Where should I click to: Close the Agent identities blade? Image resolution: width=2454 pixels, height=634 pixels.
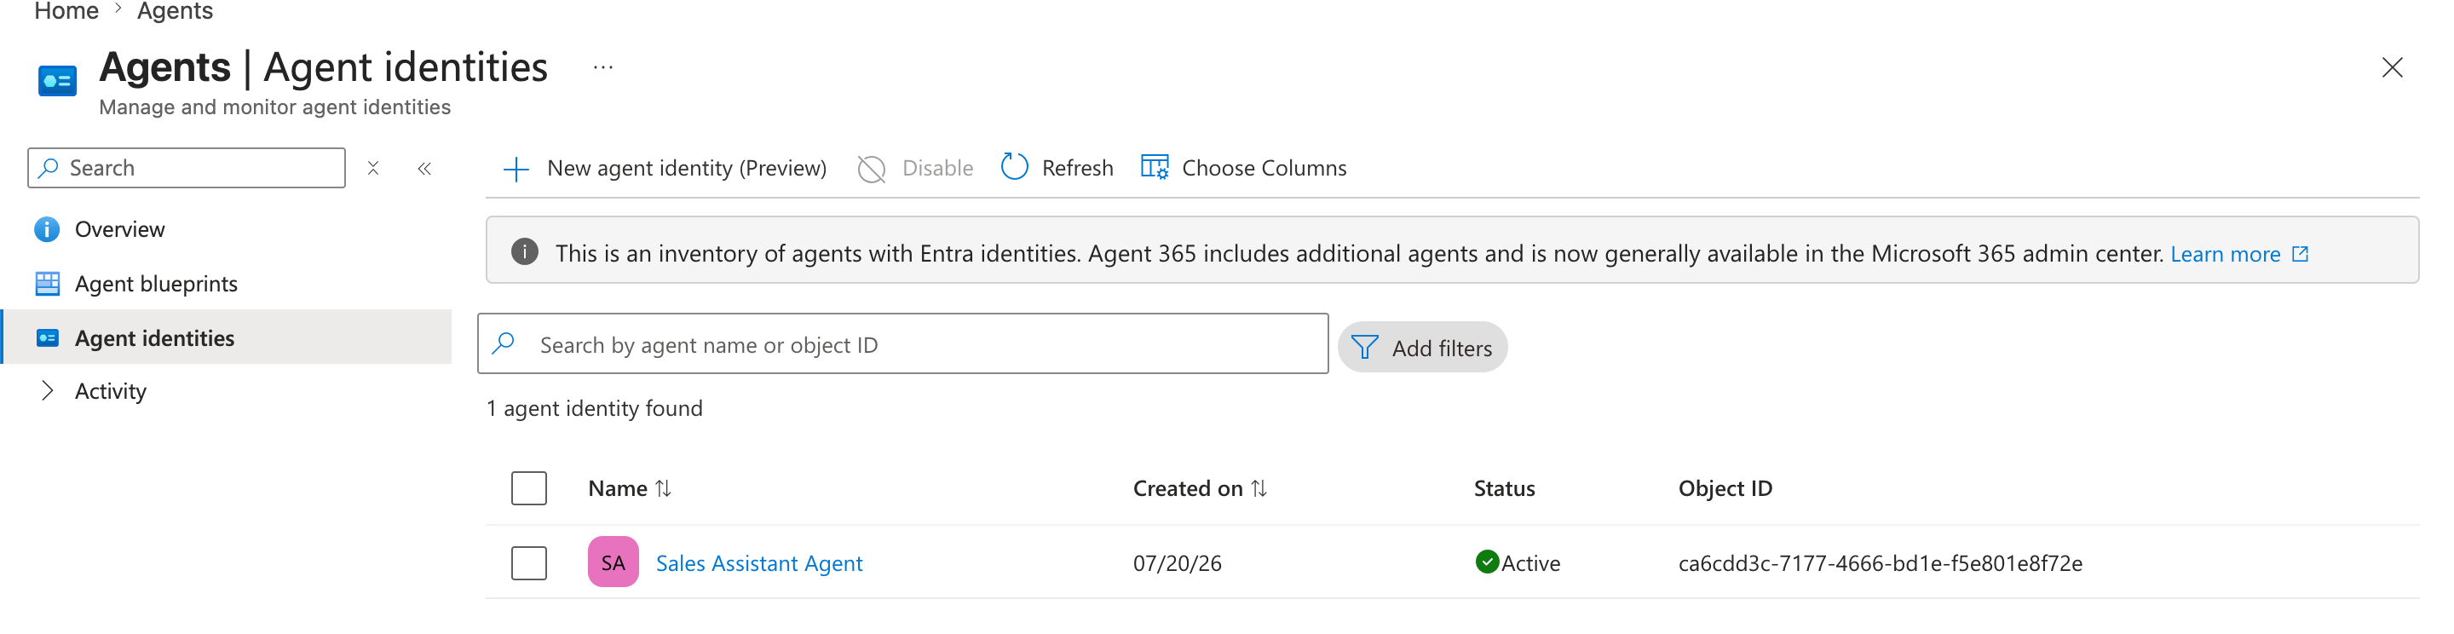(x=2391, y=67)
